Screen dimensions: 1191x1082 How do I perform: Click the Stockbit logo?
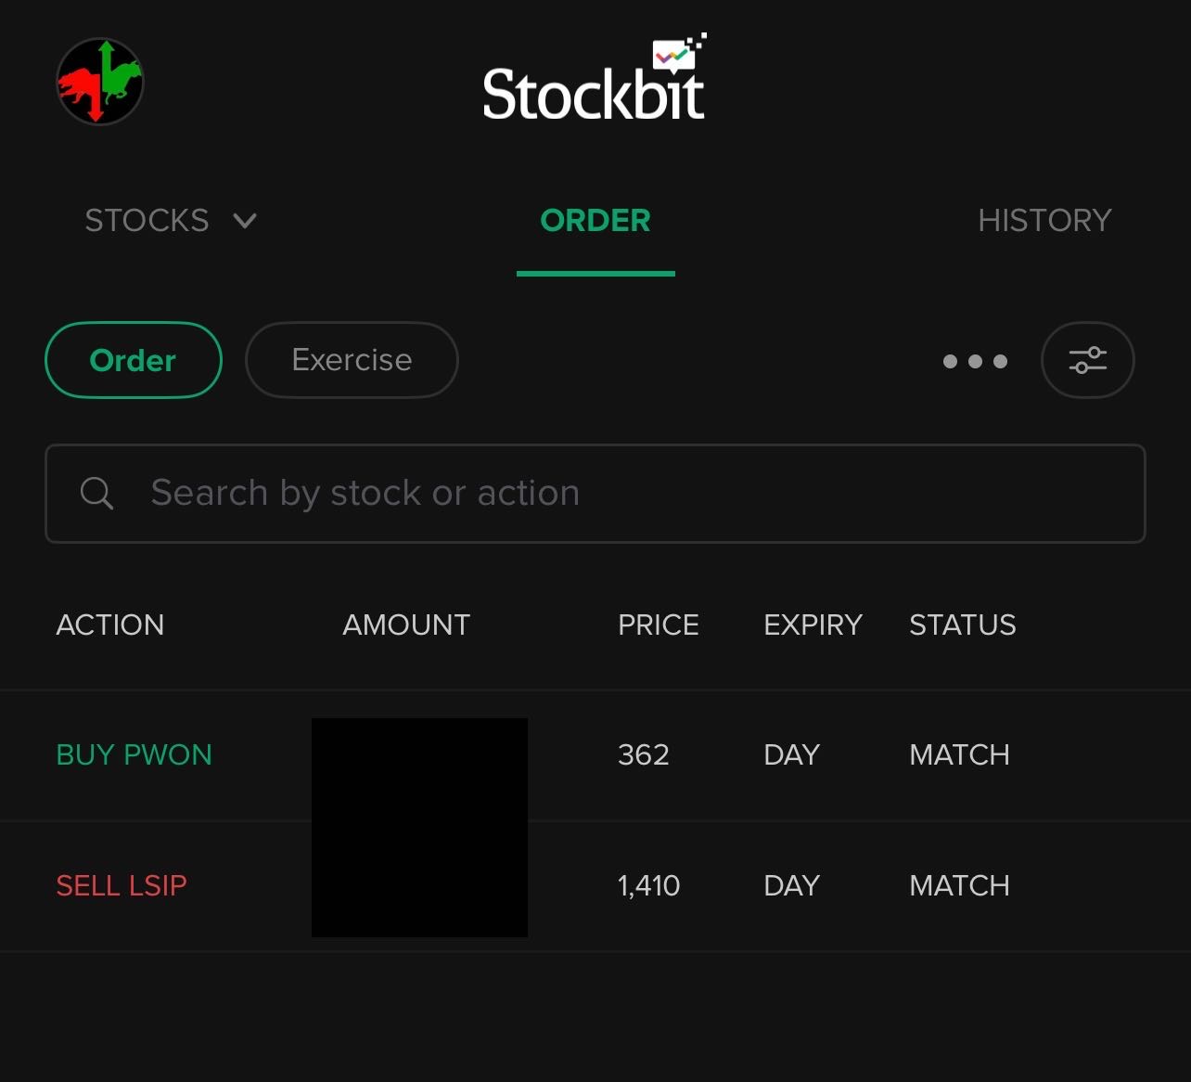pos(594,82)
